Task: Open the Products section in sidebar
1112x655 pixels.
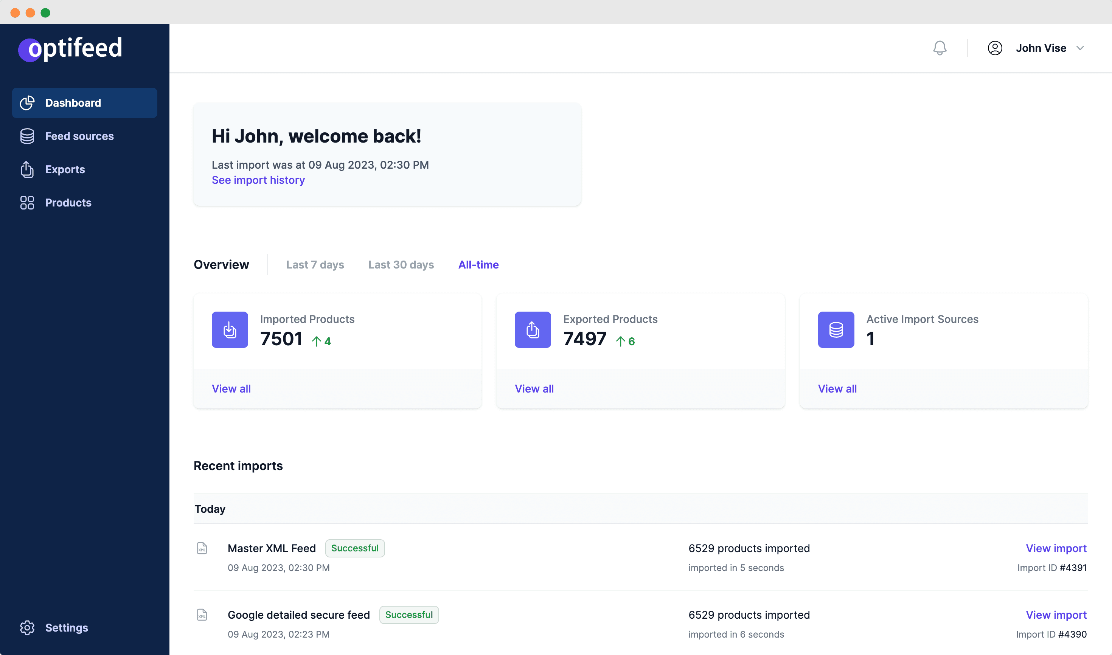Action: click(68, 203)
